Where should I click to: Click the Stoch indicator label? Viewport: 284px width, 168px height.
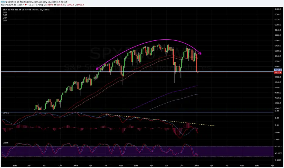pyautogui.click(x=5, y=143)
